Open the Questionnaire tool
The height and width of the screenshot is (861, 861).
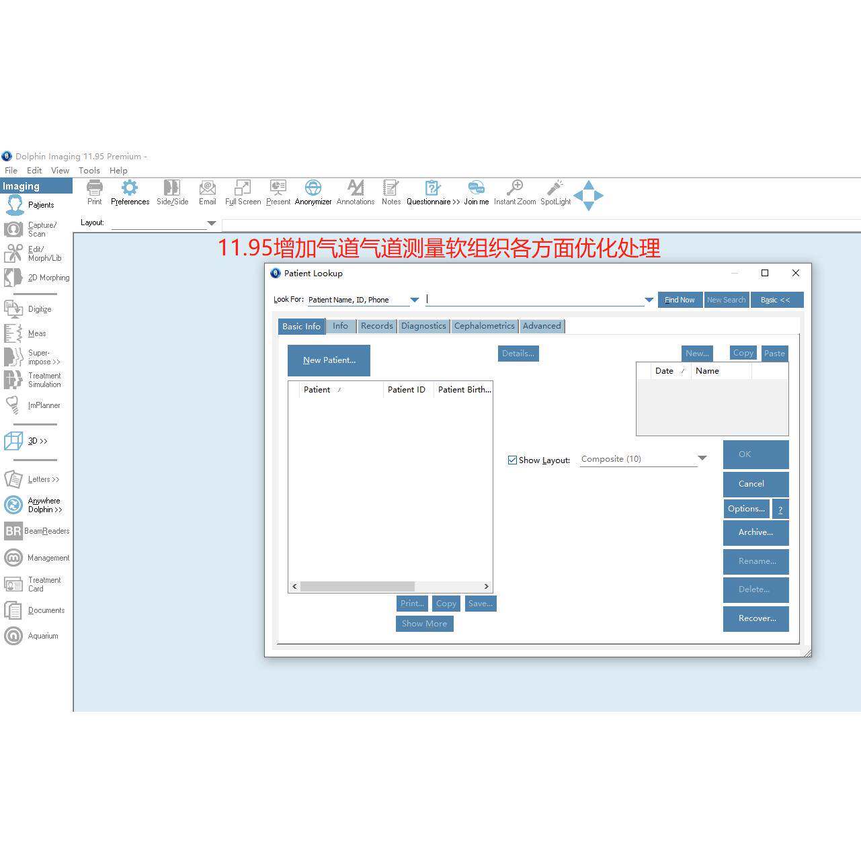pyautogui.click(x=433, y=192)
